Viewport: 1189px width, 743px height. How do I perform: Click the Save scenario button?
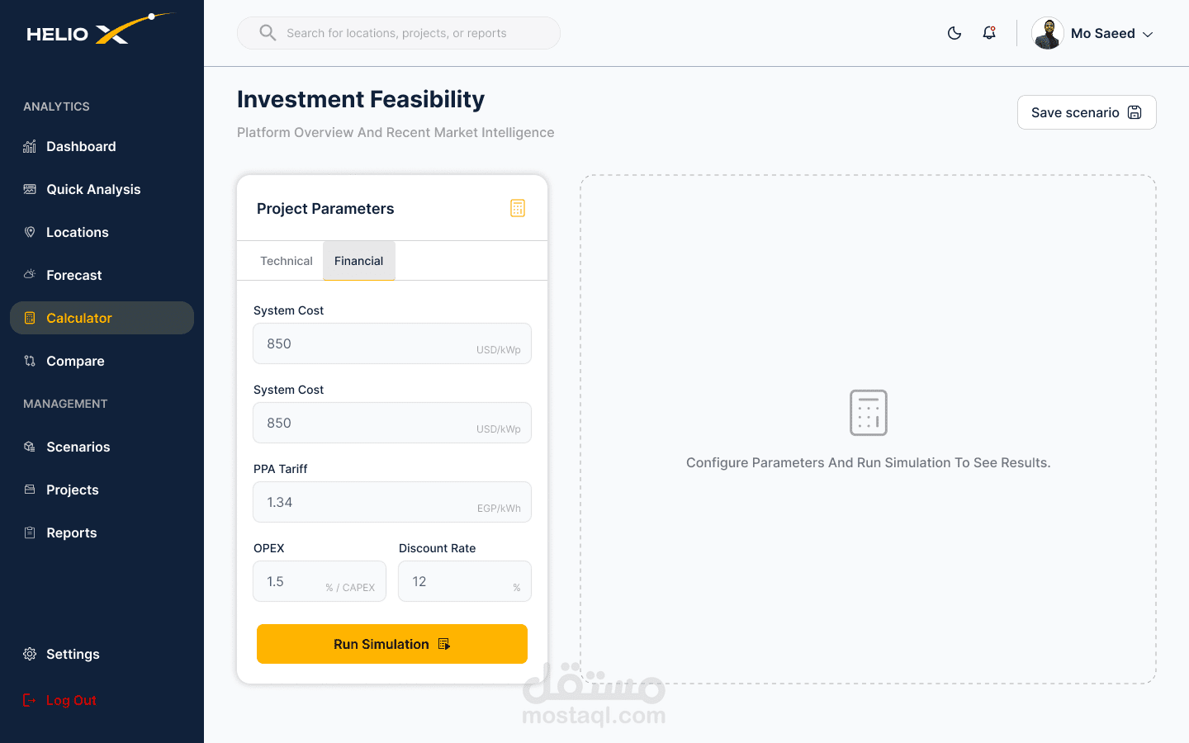[x=1086, y=112]
